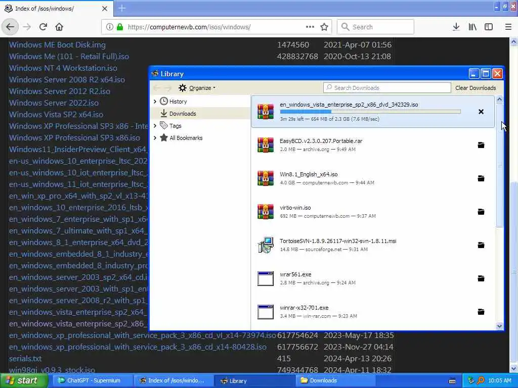Click Clear Downloads button
The width and height of the screenshot is (518, 388).
[476, 88]
